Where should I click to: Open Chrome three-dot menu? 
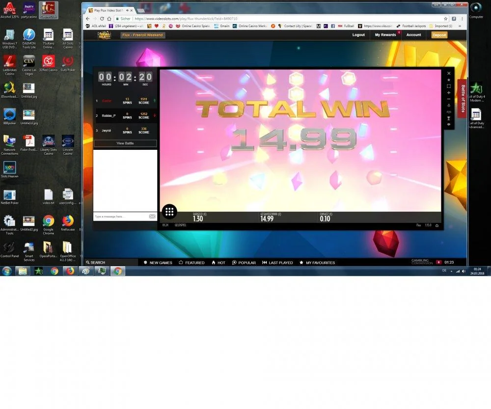pos(462,19)
